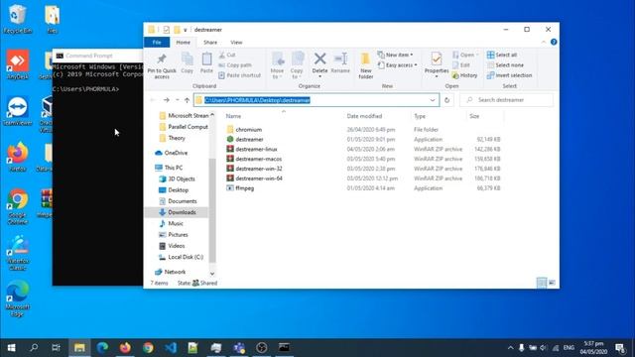Switch to the View ribbon tab
This screenshot has height=357, width=635.
pos(236,42)
